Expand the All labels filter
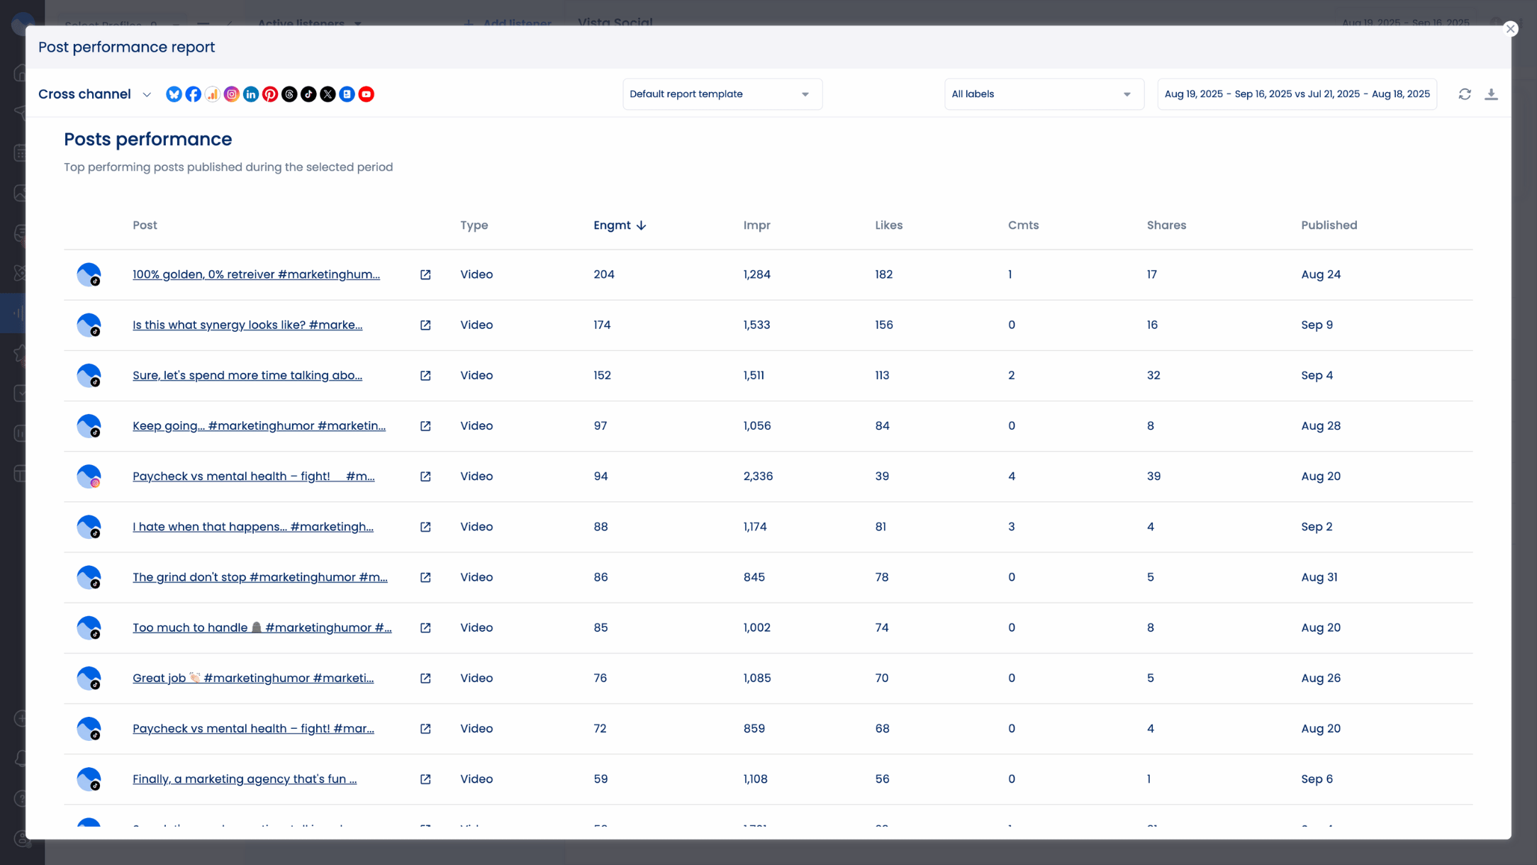Screen dimensions: 1537x865 point(1043,94)
